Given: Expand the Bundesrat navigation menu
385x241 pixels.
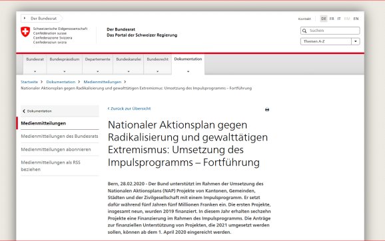Looking at the screenshot, I should tap(35, 65).
